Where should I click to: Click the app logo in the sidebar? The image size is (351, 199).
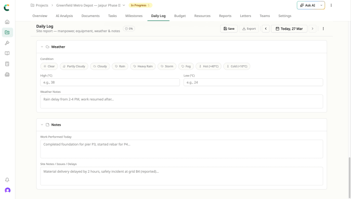7,8
